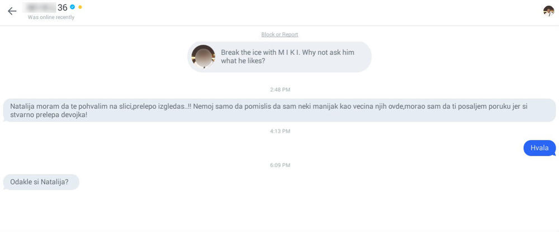Screen dimensions: 559x232
Task: Click the word 'Report' in the top link
Action: pyautogui.click(x=290, y=35)
